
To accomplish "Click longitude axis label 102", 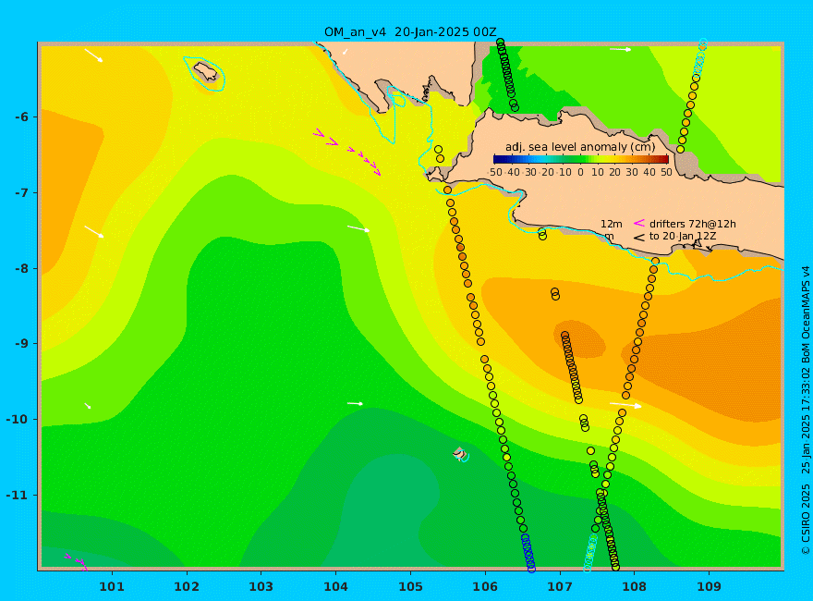I will coord(186,587).
